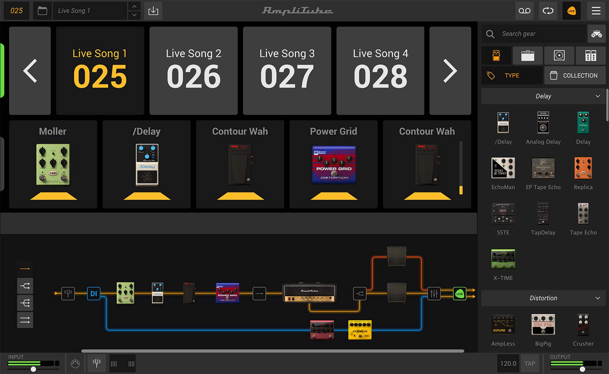This screenshot has width=609, height=374.
Task: Click the horizontal chain scrollbar
Action: coord(273,351)
